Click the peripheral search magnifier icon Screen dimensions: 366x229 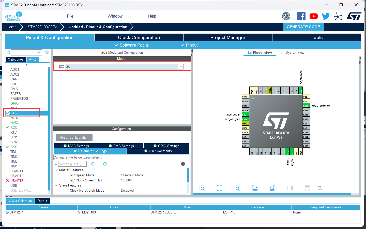(8, 52)
